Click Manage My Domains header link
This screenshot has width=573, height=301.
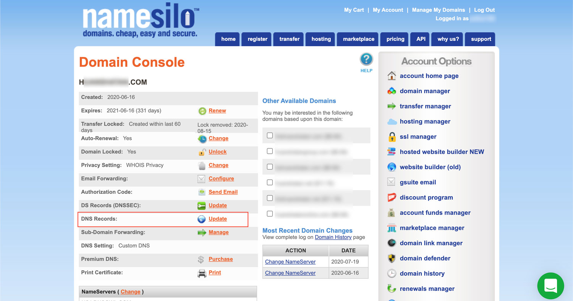[x=439, y=10]
